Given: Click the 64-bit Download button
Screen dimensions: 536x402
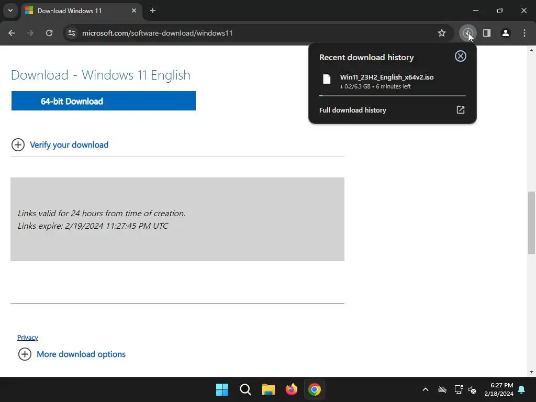Looking at the screenshot, I should (104, 101).
